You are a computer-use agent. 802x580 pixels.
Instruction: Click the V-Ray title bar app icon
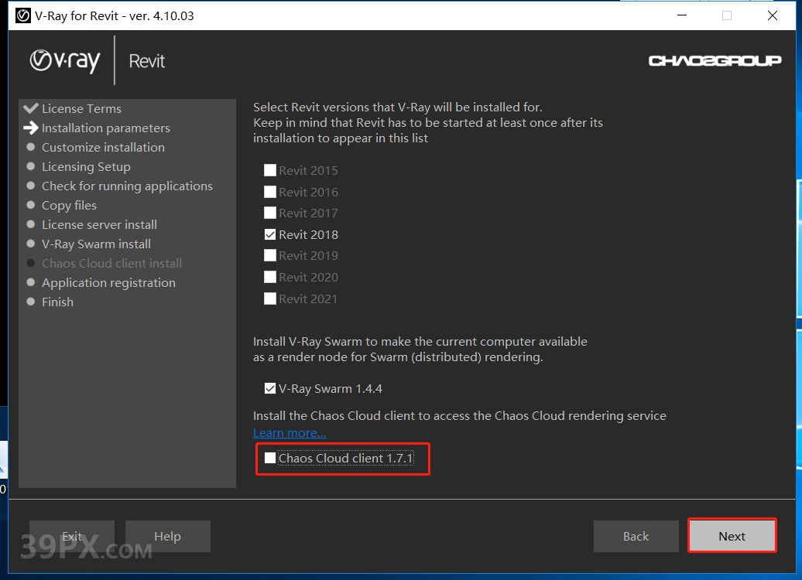(23, 15)
